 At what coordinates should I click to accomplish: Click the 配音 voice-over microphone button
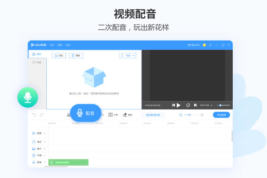click(85, 113)
